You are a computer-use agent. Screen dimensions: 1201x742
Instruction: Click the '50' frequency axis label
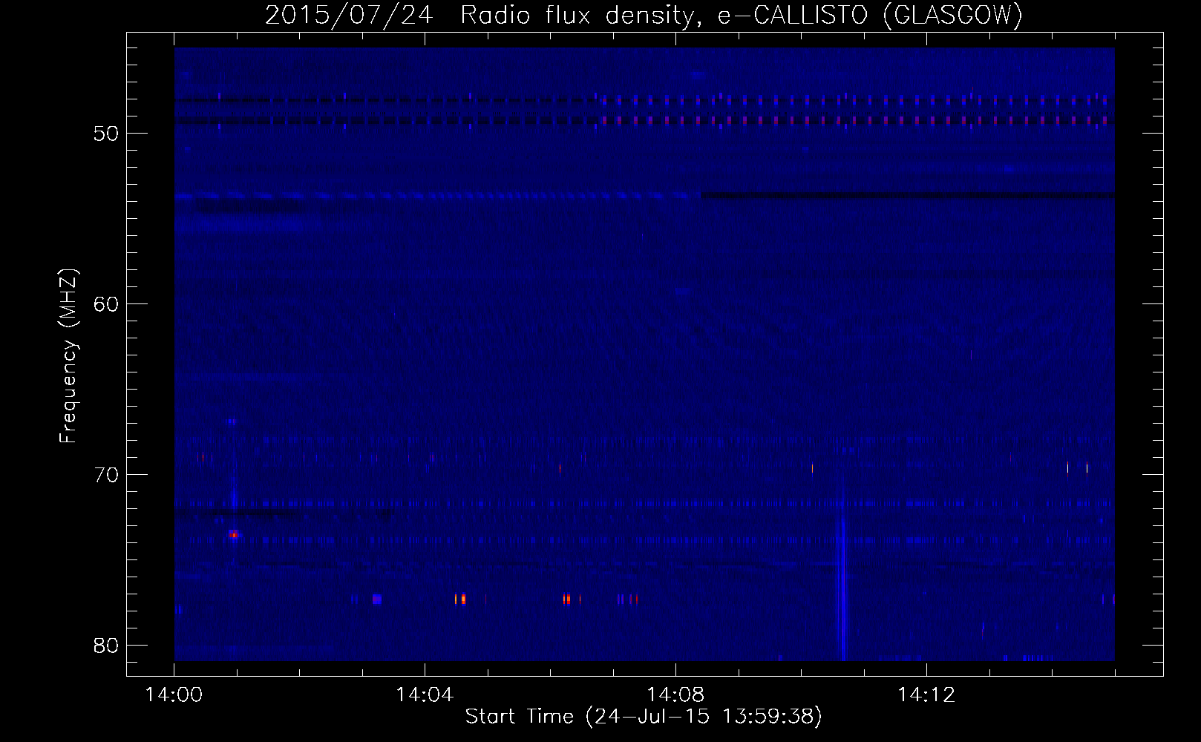point(107,134)
